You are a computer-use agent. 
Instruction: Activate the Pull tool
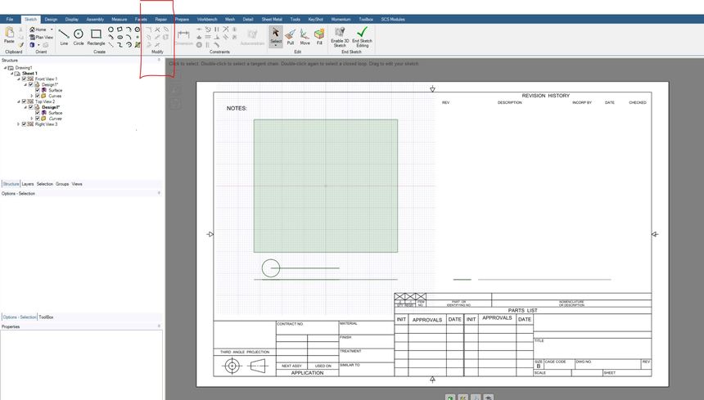point(290,34)
